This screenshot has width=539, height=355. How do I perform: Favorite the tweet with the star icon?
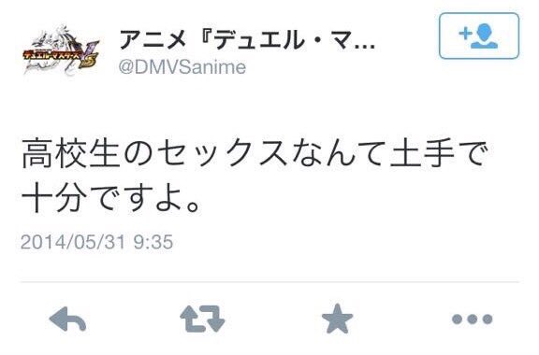[337, 319]
